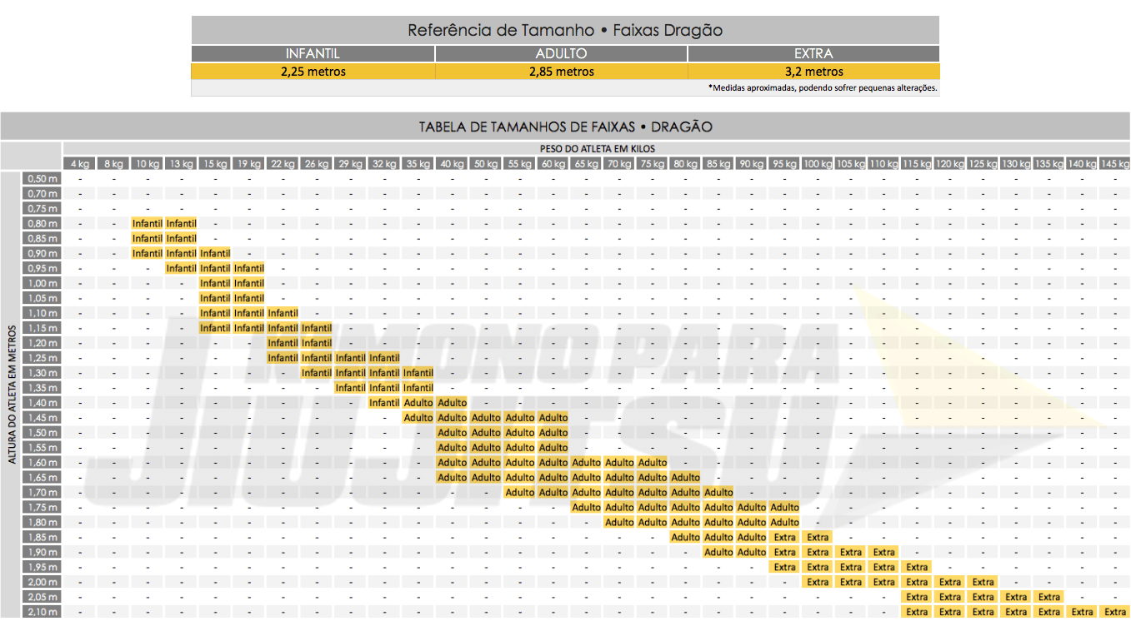Viewport: 1131px width, 631px height.
Task: Select the '0,80 m' row header
Action: coord(42,223)
